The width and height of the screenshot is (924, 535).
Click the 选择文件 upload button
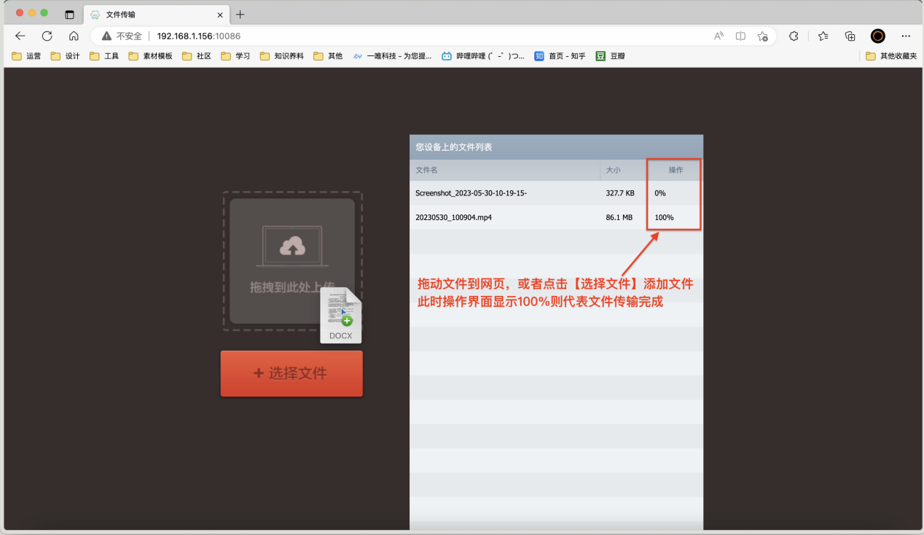(x=291, y=373)
